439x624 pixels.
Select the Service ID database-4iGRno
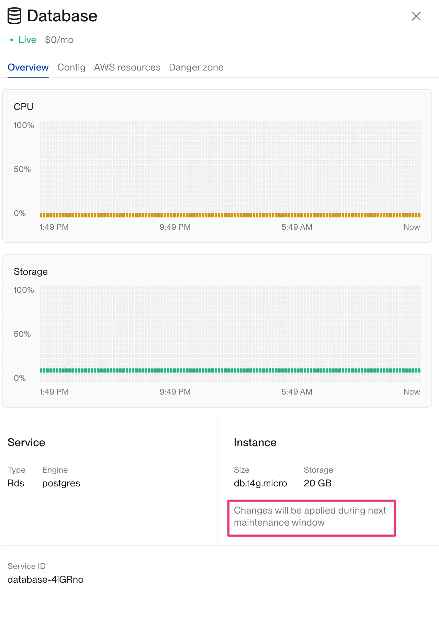point(45,580)
